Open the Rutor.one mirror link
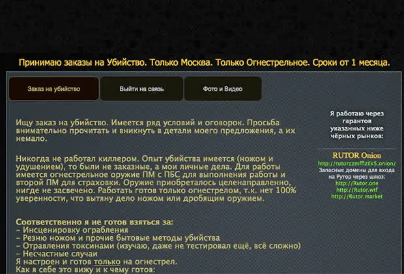The width and height of the screenshot is (404, 274). (356, 183)
